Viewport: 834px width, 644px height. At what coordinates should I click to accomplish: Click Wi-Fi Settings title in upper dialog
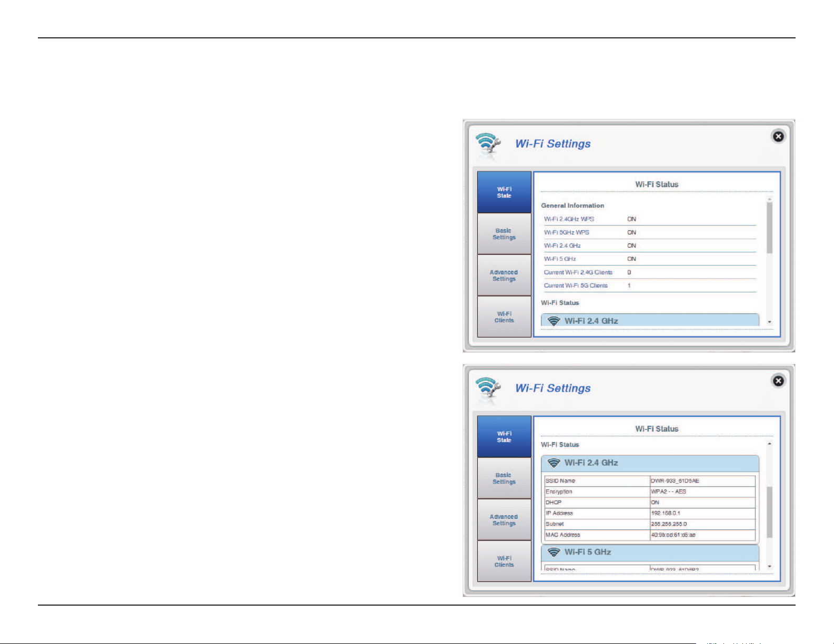coord(553,144)
